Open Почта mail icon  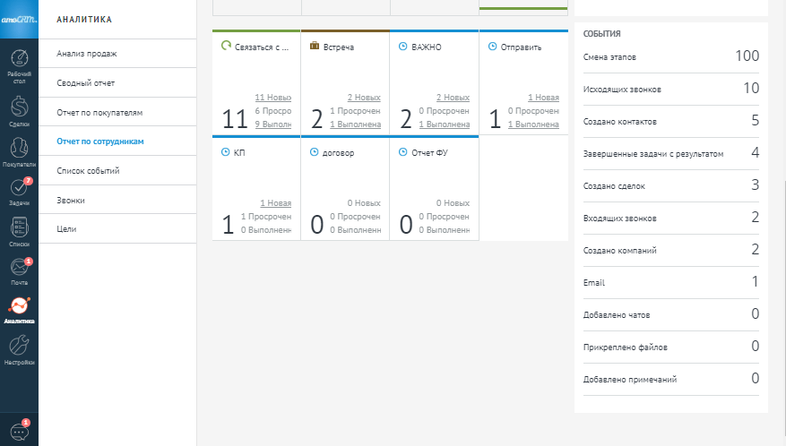coord(19,270)
